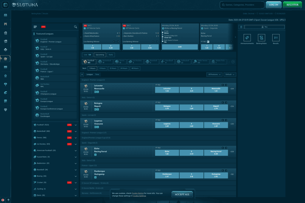The height and width of the screenshot is (203, 305).
Task: Open the Odds: Decimal dropdown
Action: point(250,14)
